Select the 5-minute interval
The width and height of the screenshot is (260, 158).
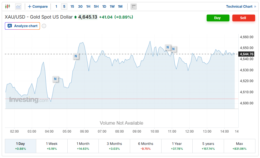(64, 7)
